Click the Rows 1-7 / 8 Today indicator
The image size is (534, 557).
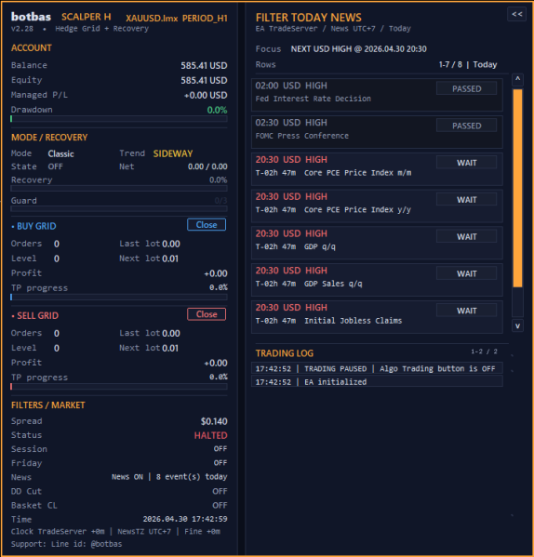tap(468, 65)
